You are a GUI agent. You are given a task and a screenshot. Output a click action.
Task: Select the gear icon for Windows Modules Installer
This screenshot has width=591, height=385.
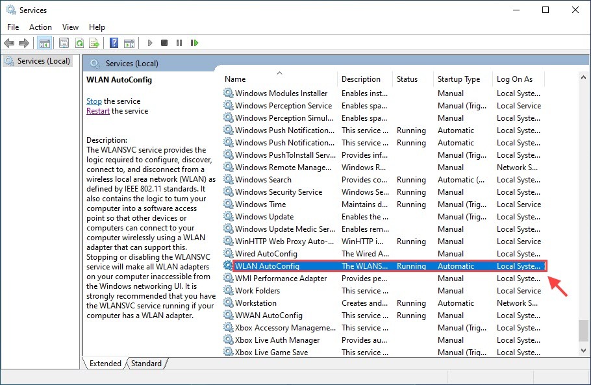tap(228, 93)
